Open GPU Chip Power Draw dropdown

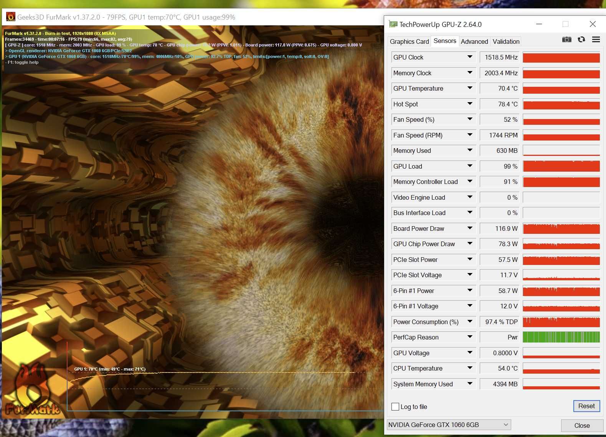[x=470, y=243]
